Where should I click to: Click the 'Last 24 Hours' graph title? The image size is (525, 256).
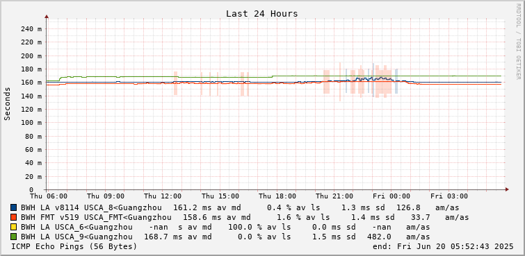[x=262, y=14]
